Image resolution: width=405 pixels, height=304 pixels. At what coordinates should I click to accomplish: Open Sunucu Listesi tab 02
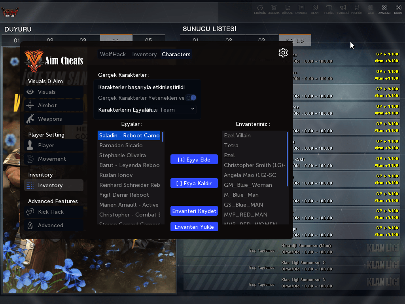tap(229, 39)
